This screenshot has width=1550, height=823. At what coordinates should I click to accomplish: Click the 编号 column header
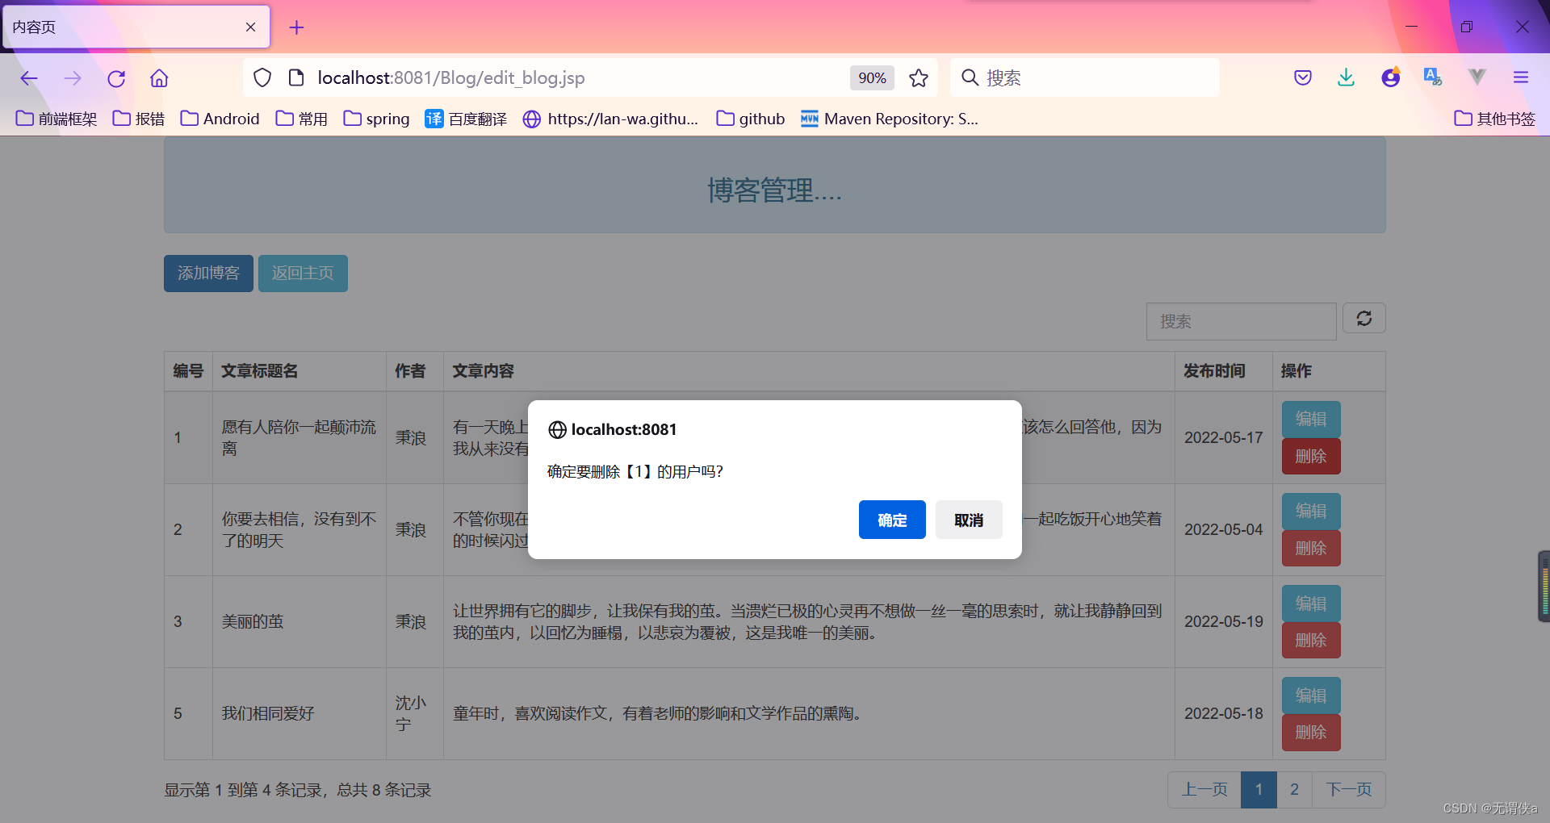tap(188, 371)
